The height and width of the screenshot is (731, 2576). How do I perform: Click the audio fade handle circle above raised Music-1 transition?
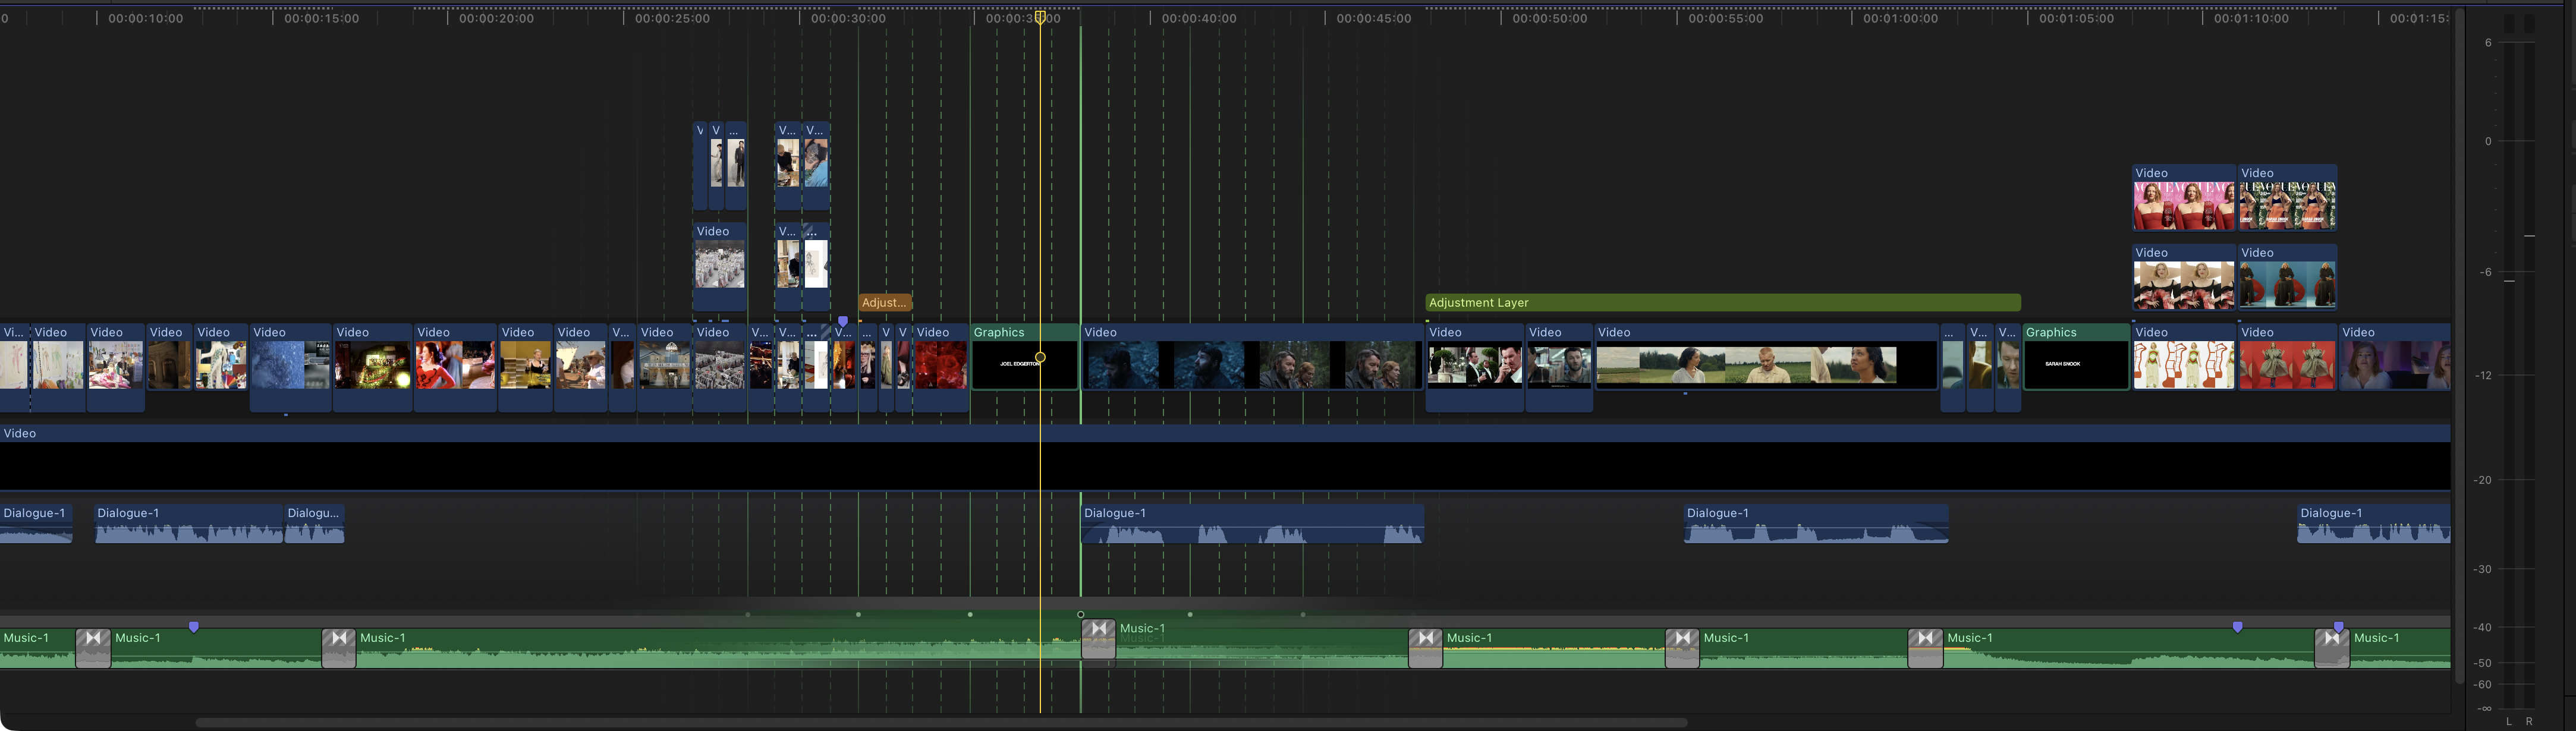click(x=1080, y=614)
